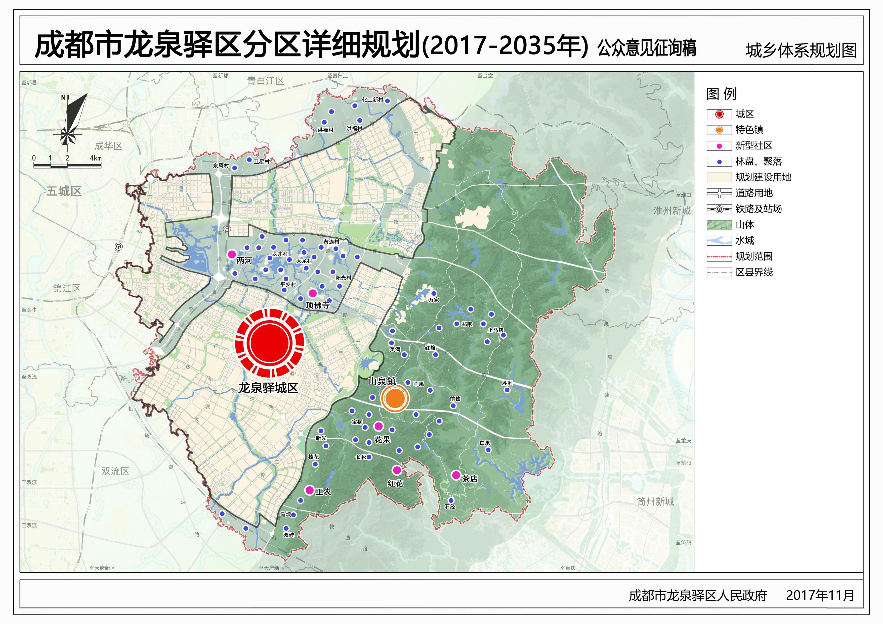This screenshot has width=883, height=624.
Task: Click the railway station icon near 锦江区
Action: click(x=119, y=247)
